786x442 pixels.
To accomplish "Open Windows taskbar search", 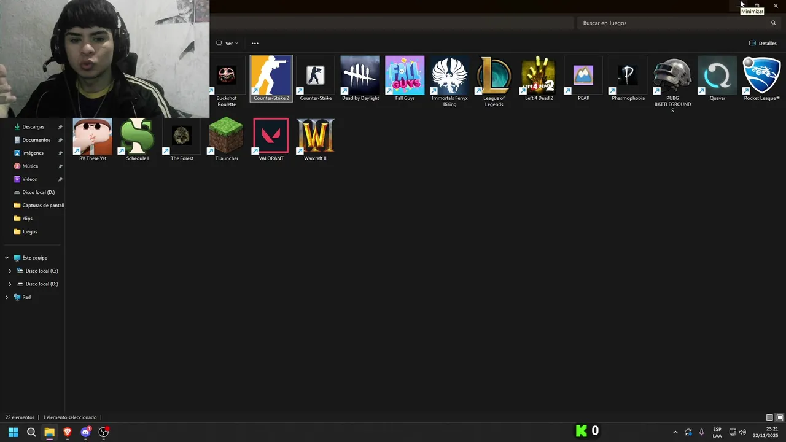I will [31, 432].
